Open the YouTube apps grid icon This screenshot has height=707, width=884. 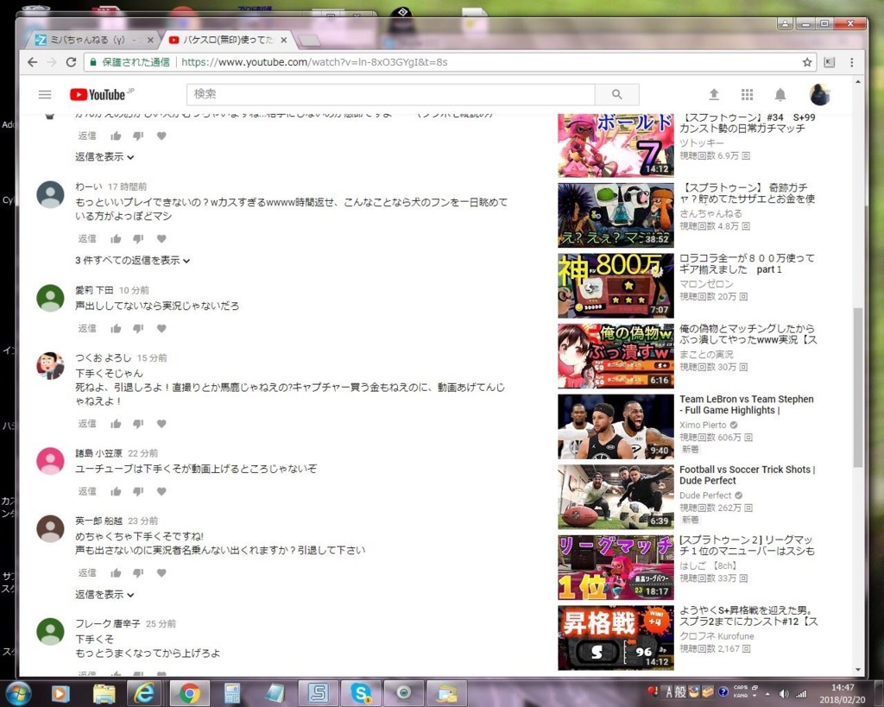[747, 94]
